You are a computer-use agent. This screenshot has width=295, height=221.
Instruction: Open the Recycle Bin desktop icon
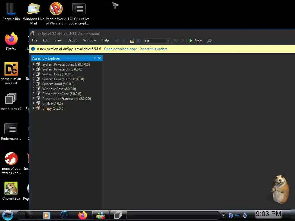pos(11,12)
